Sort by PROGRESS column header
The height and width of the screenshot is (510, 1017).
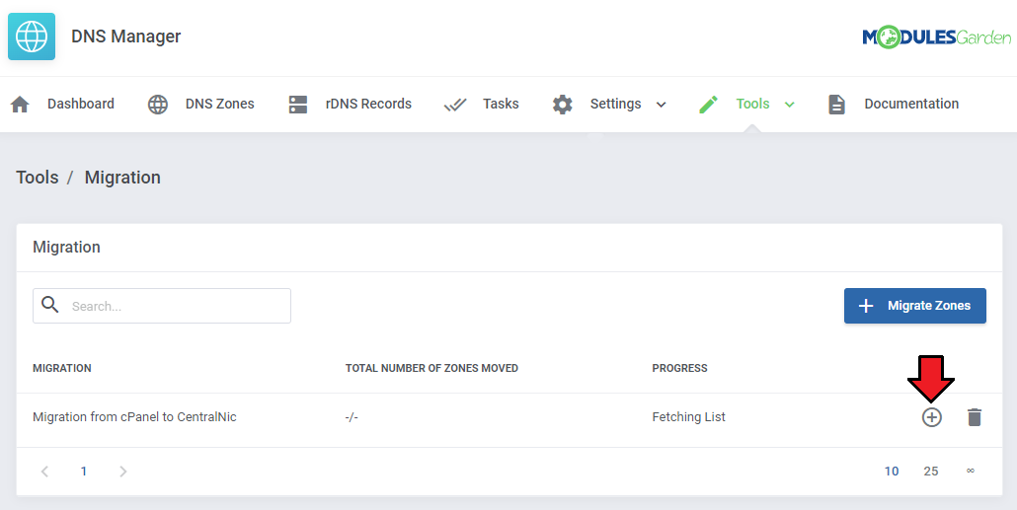pyautogui.click(x=679, y=368)
